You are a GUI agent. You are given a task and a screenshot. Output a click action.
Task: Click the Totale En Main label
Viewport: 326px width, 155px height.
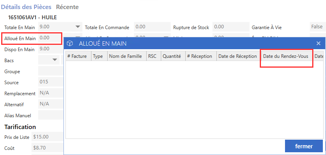coord(20,28)
